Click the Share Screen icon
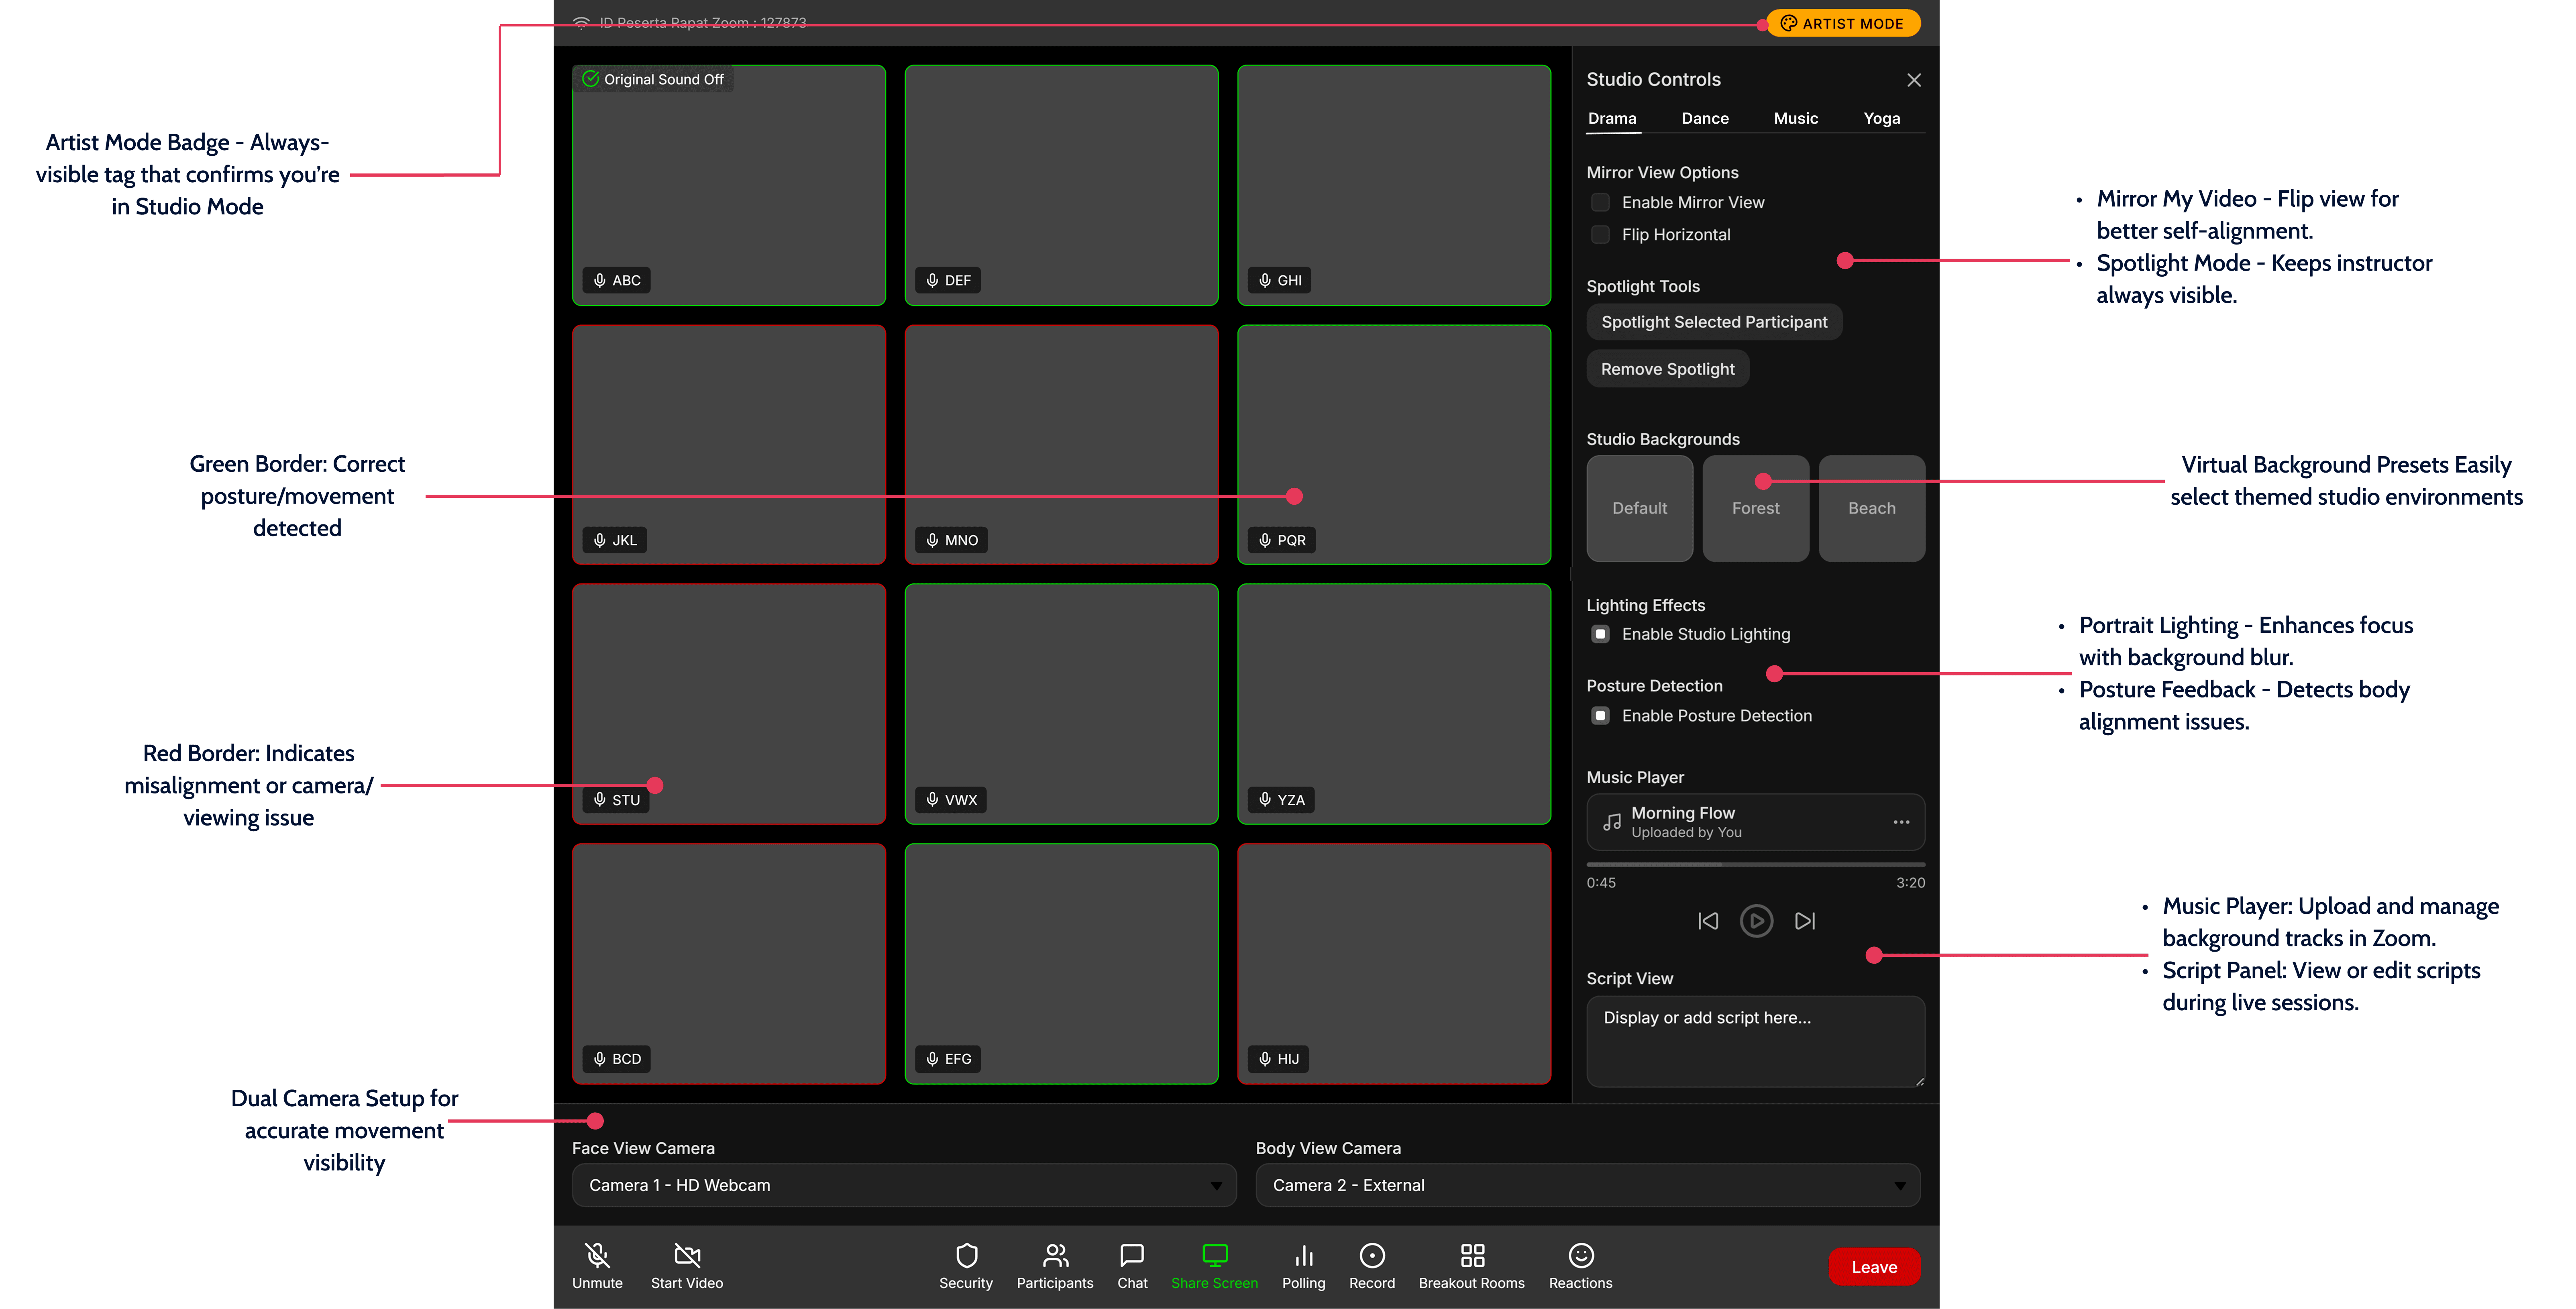Viewport: 2576px width, 1309px height. 1214,1255
